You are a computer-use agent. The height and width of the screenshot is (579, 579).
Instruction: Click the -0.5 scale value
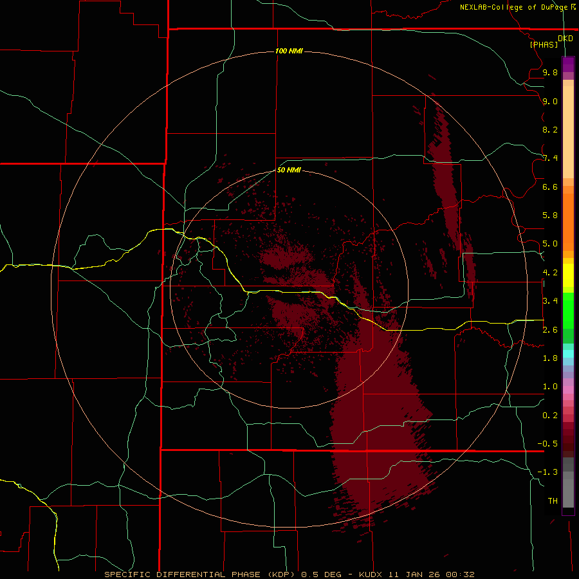pos(547,444)
